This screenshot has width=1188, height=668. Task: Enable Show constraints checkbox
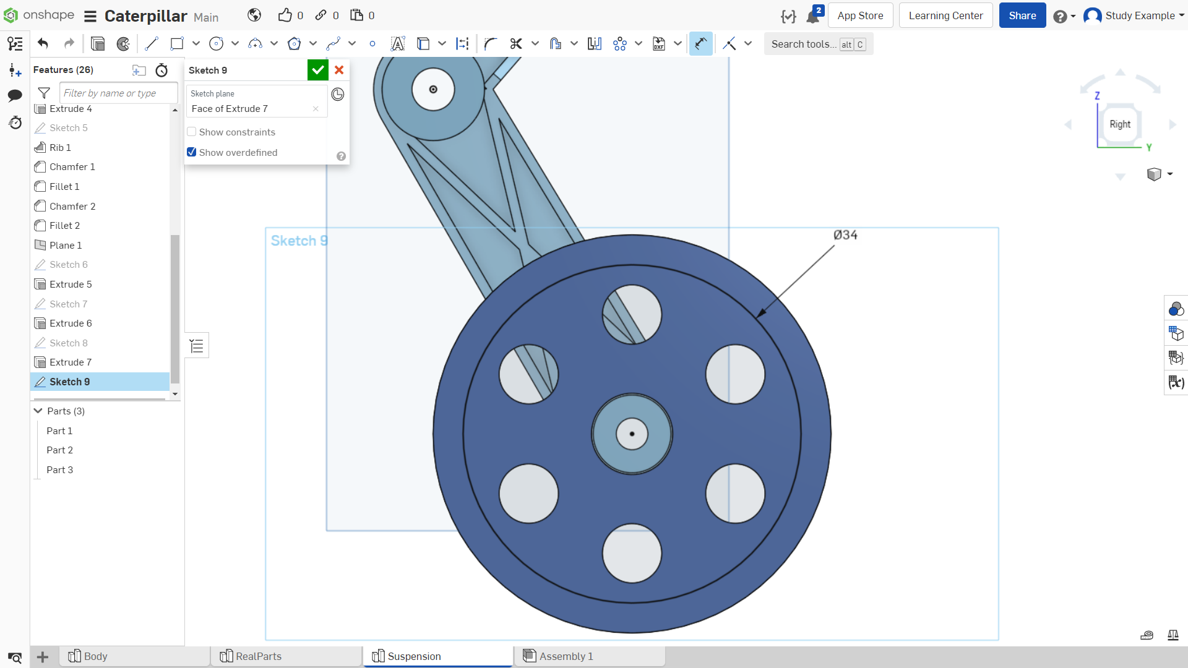[x=192, y=132]
